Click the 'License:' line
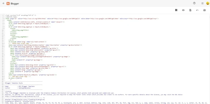Viewport: 210px width, 104px height. point(8,91)
